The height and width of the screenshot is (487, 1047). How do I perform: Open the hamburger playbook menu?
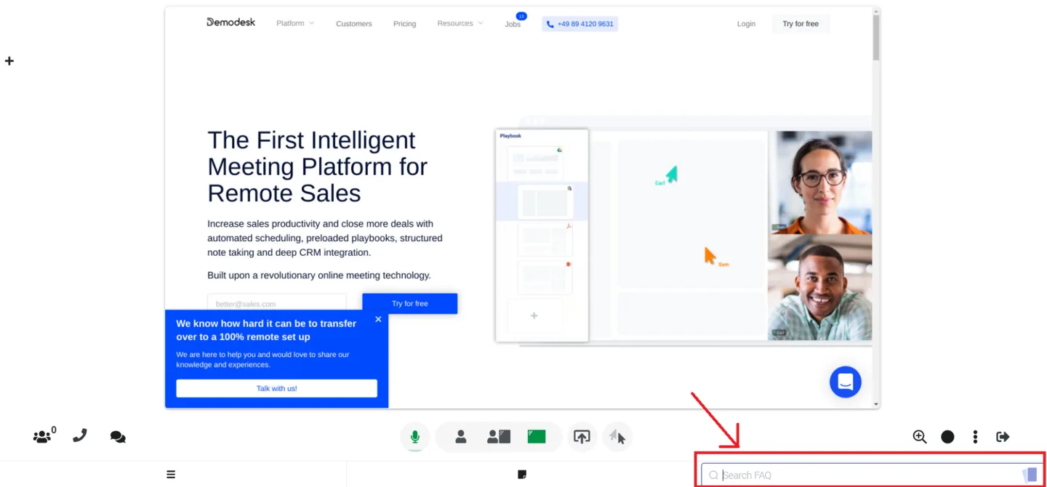[171, 475]
